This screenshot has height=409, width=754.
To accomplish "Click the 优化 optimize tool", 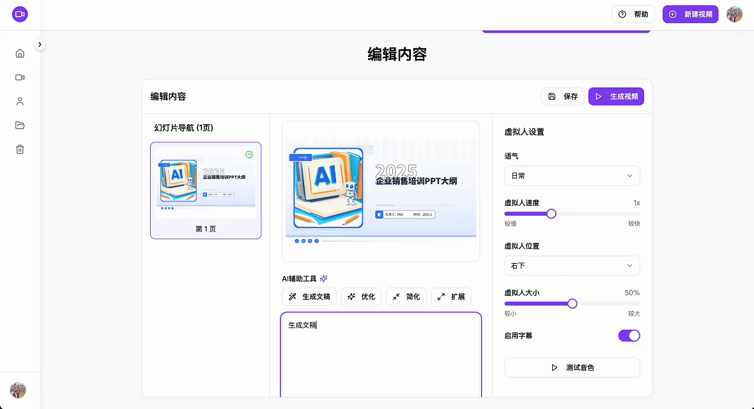I will tap(361, 297).
